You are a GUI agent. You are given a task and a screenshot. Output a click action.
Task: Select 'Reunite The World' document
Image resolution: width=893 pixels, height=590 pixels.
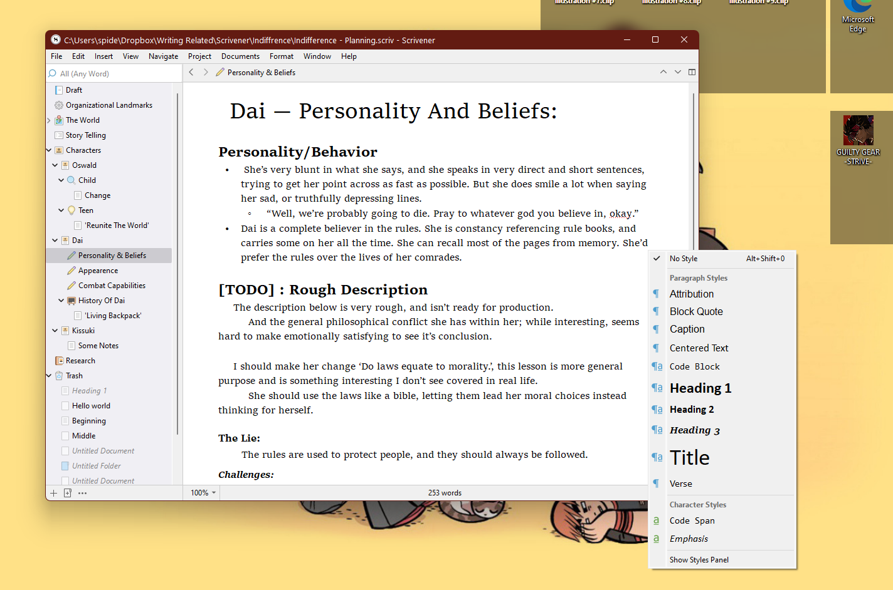pos(117,225)
